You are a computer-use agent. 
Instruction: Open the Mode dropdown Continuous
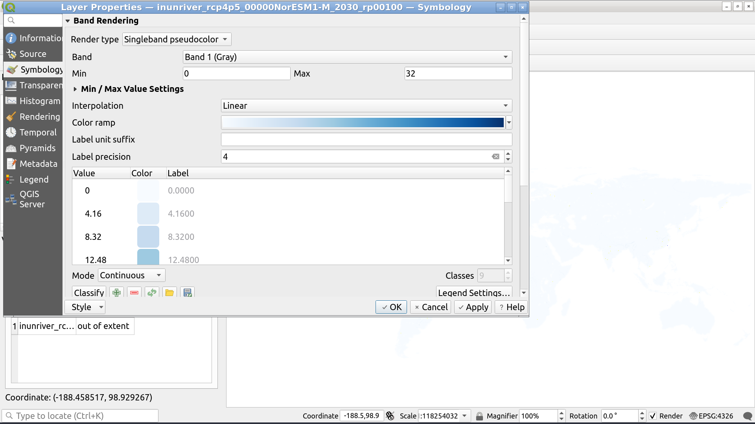point(131,275)
